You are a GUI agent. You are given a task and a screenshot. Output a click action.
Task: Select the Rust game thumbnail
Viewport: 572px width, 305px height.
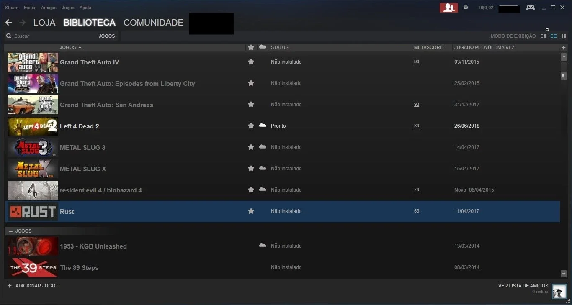click(33, 212)
